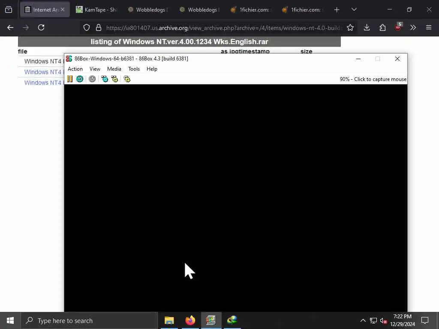Image resolution: width=439 pixels, height=329 pixels.
Task: Switch to the KamTape tab in Firefox
Action: (96, 10)
